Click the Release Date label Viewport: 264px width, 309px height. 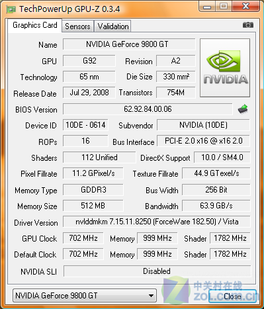35,94
